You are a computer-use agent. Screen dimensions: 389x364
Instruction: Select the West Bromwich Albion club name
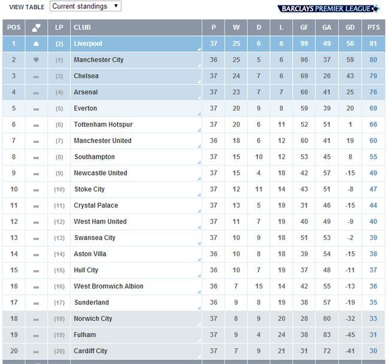(108, 286)
